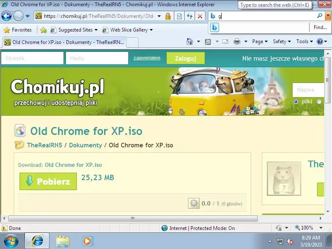Click Internet Protected Mode status zone

(x=198, y=228)
